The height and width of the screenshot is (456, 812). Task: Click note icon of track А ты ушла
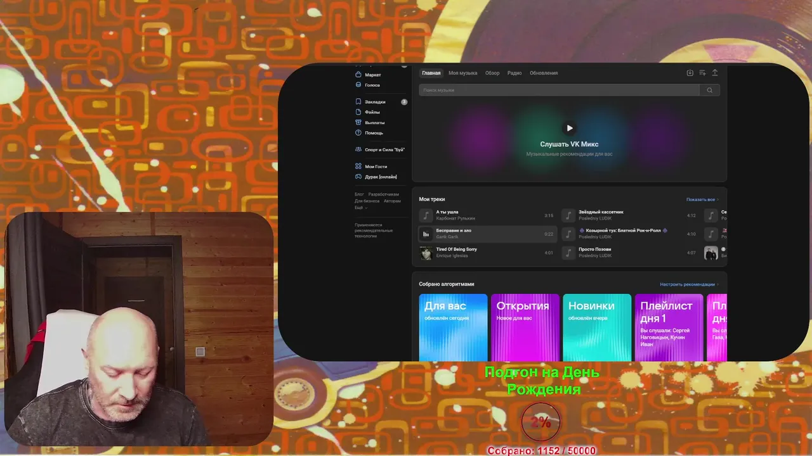tap(426, 215)
